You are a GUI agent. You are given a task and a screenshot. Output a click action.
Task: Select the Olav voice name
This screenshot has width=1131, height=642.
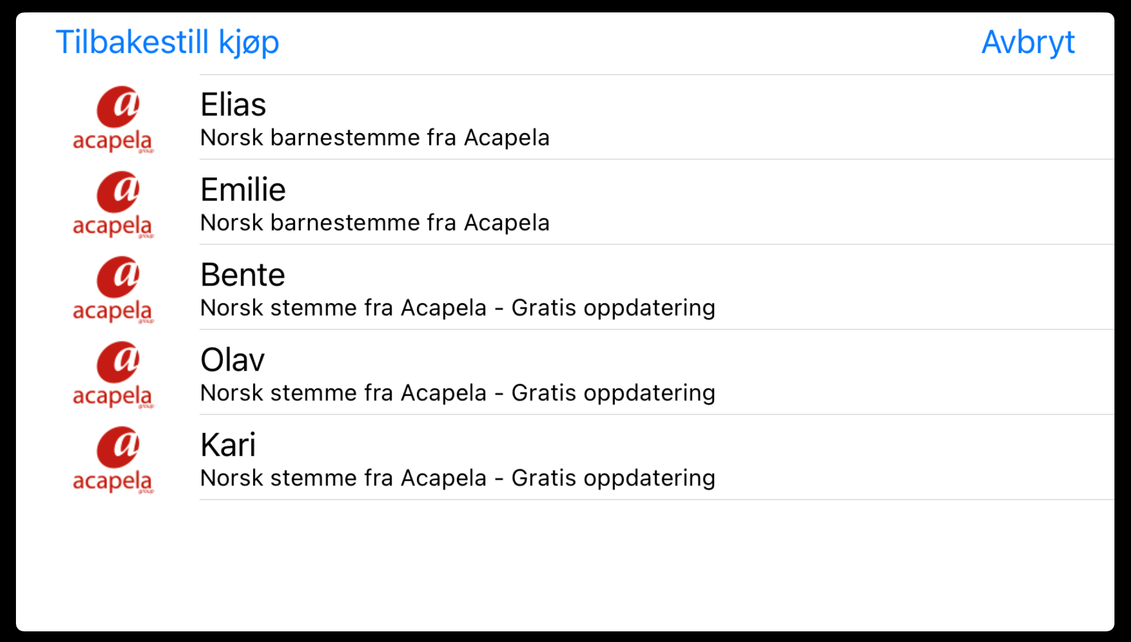click(232, 360)
